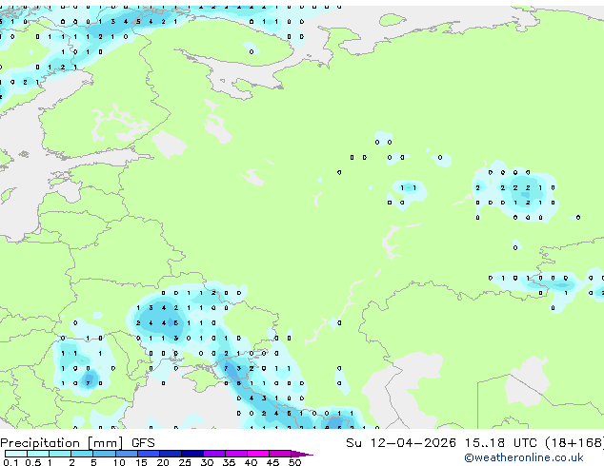Select the legend swatch between 0.1 and 0.5
The height and width of the screenshot is (466, 604).
pos(16,454)
